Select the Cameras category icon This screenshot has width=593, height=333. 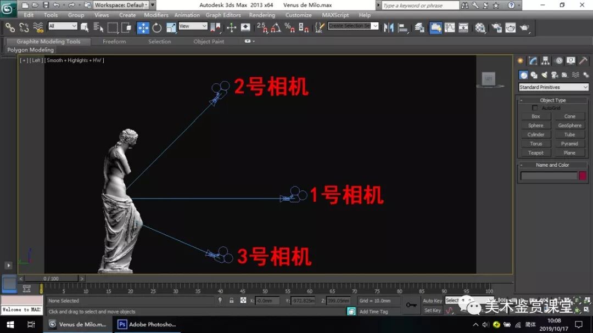555,75
